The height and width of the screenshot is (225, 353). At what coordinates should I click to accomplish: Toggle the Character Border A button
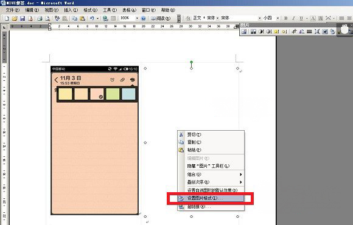point(313,18)
